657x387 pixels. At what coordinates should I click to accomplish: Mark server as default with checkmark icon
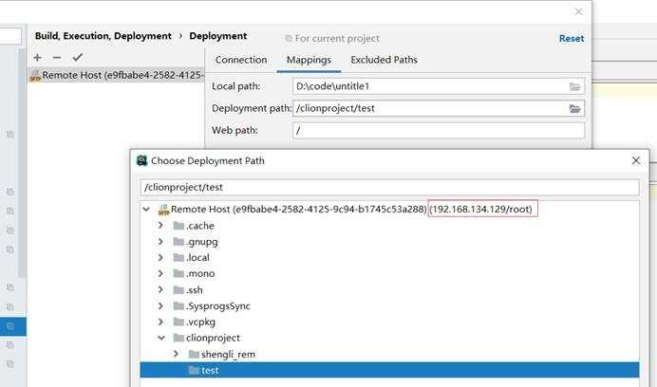click(77, 57)
